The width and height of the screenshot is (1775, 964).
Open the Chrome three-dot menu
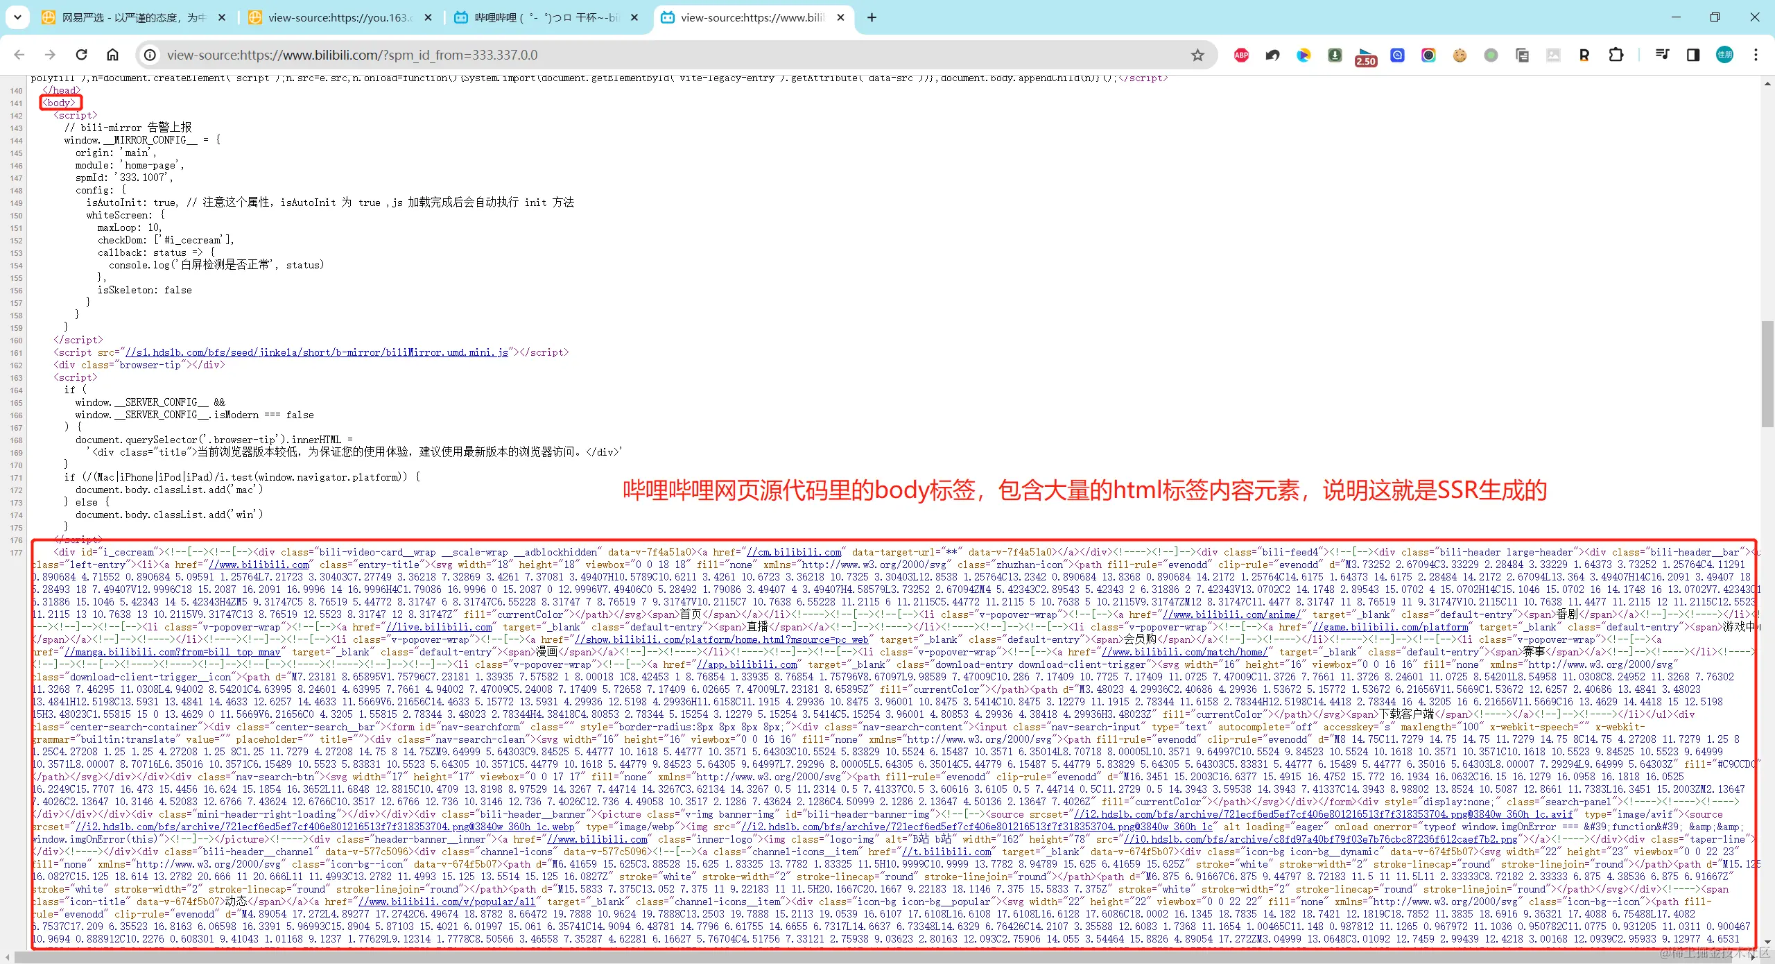(1756, 55)
